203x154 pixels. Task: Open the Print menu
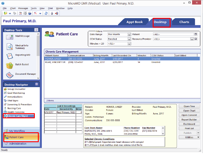coord(50,8)
